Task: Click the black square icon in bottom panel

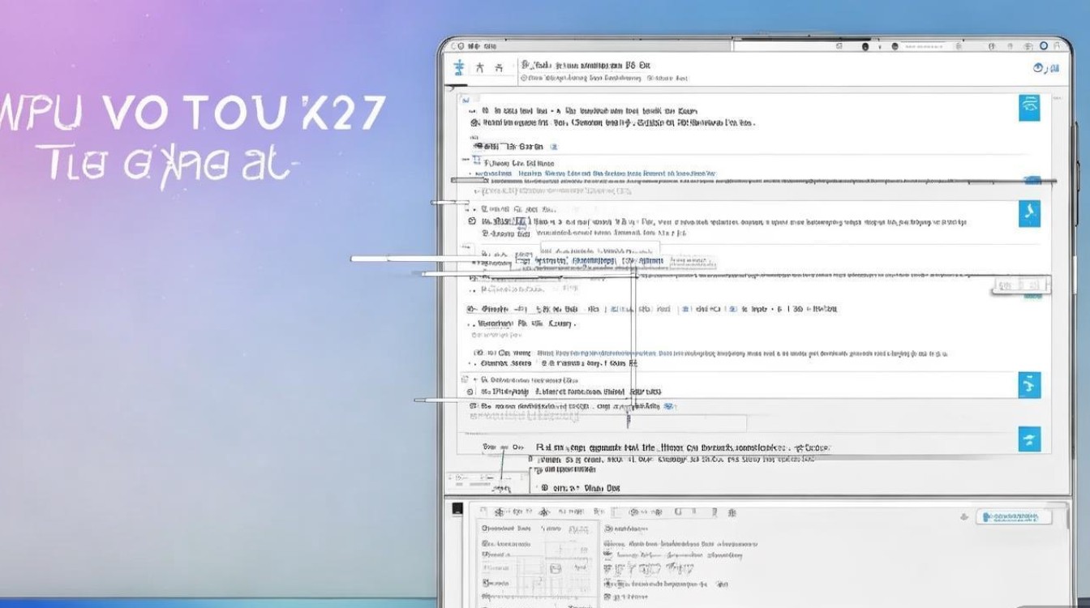Action: click(457, 509)
